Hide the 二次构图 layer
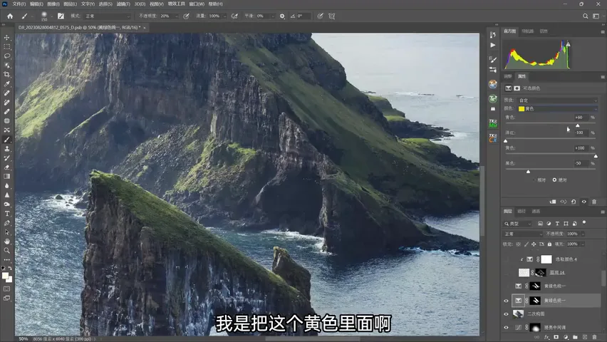Viewport: 607px width, 342px height. tap(506, 314)
